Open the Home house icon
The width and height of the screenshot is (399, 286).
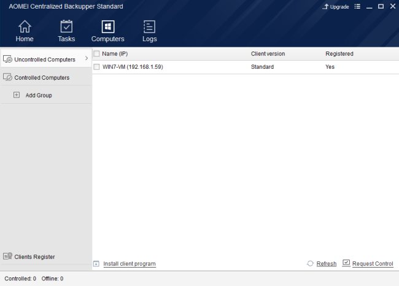[x=25, y=26]
